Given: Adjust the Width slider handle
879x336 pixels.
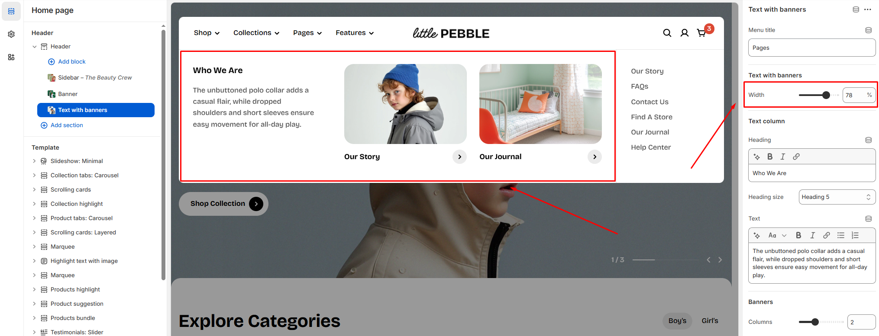Looking at the screenshot, I should click(826, 95).
